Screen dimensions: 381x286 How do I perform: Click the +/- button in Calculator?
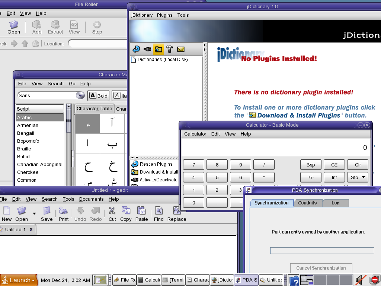(x=311, y=177)
